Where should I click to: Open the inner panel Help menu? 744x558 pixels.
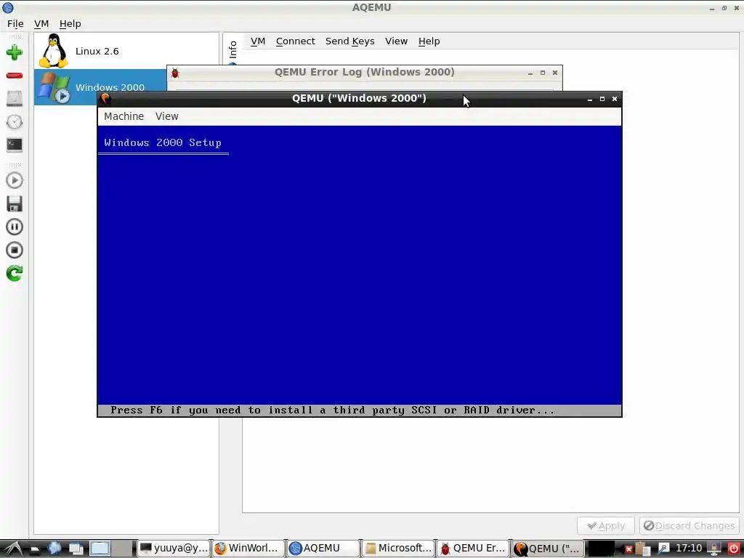(429, 41)
